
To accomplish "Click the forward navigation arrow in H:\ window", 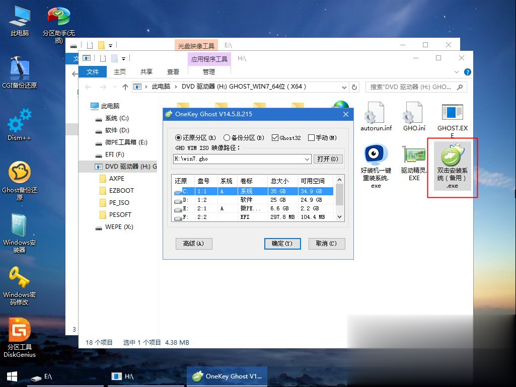I will 103,87.
